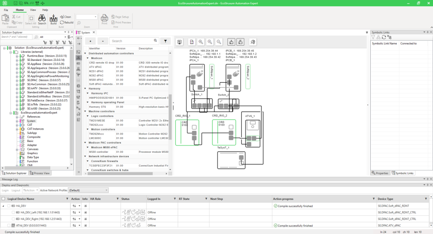Check the HA_DEV_Right device checkbox
The height and width of the screenshot is (234, 433).
click(13, 219)
